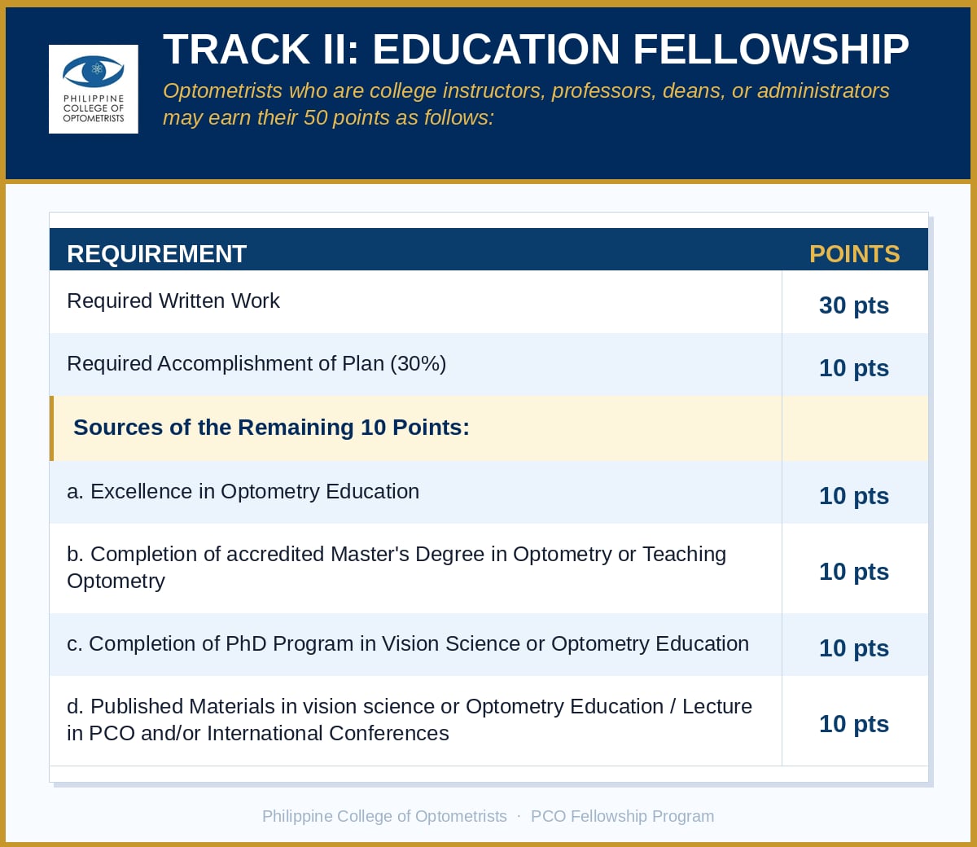Screen dimensions: 977x847
Task: Click the Track II: Education Fellowship title
Action: click(x=536, y=50)
